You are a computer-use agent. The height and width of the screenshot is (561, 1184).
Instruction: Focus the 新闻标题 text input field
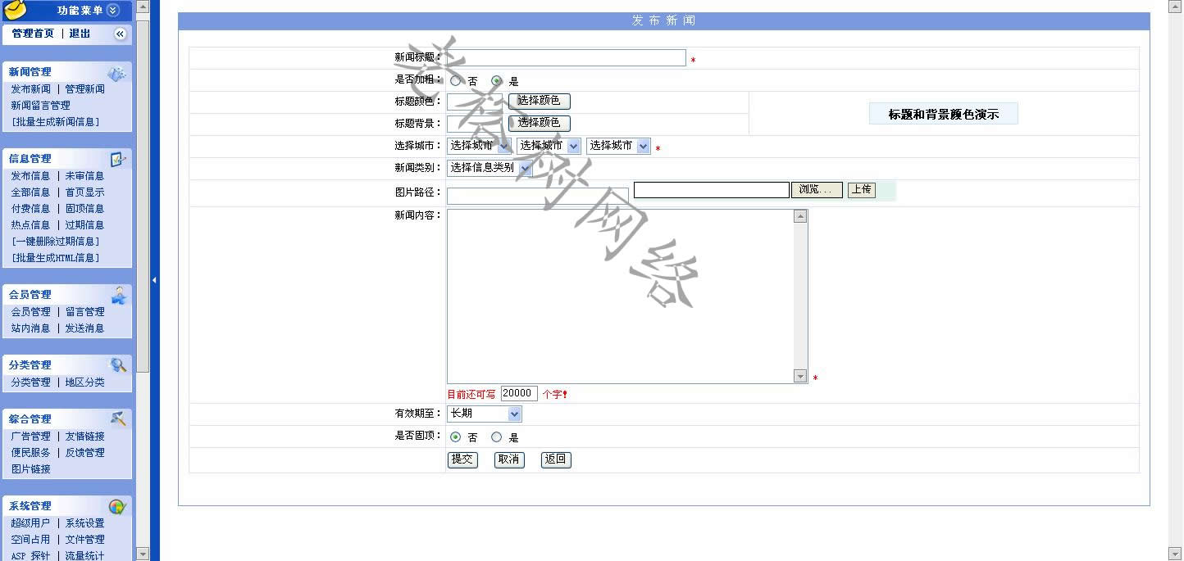[x=566, y=58]
